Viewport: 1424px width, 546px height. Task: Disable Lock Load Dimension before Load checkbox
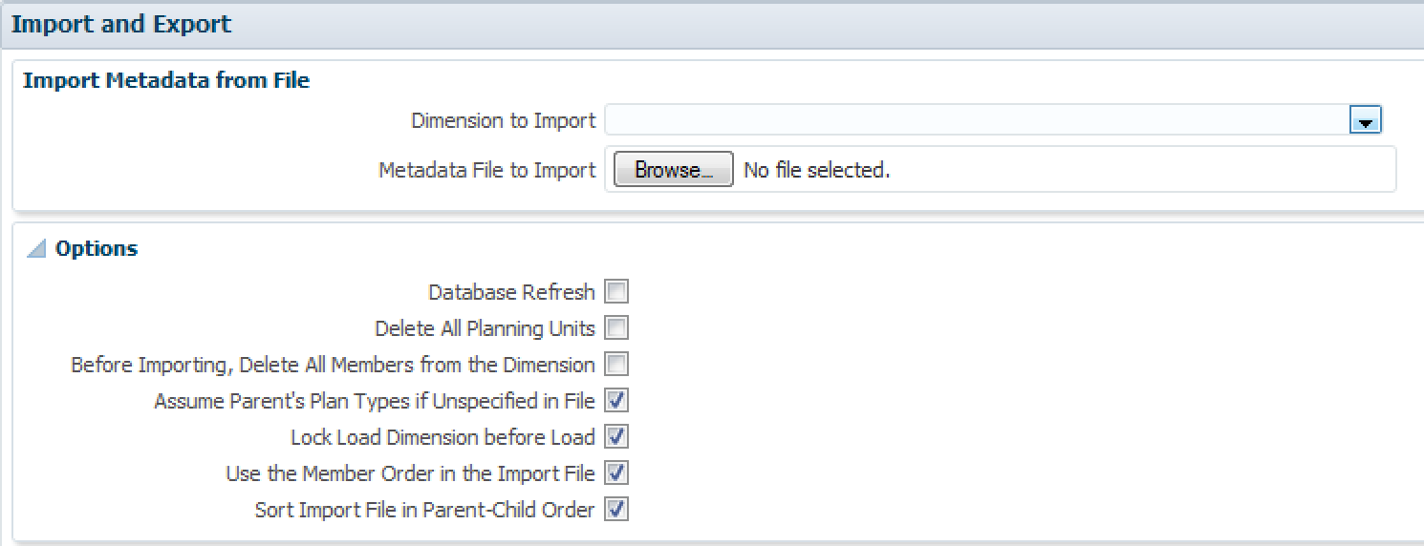(616, 437)
